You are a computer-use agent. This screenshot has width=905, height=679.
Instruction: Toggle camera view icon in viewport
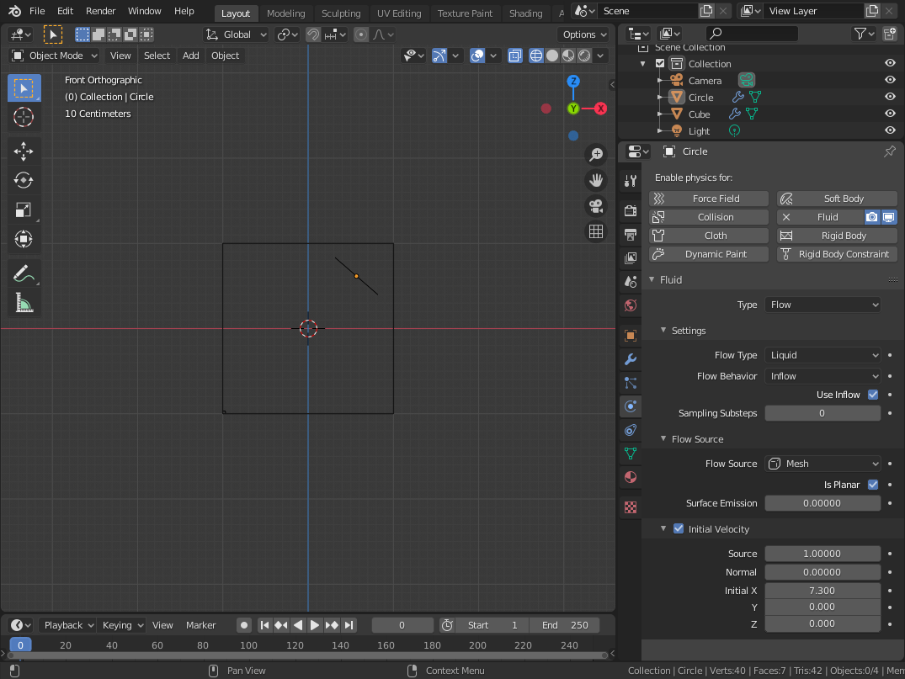click(x=596, y=206)
